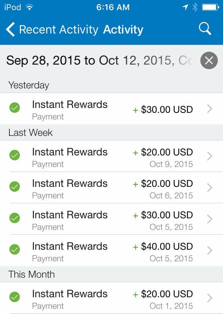223x314 pixels.
Task: Tap the green checkmark on Oct 9 payment
Action: [15, 155]
